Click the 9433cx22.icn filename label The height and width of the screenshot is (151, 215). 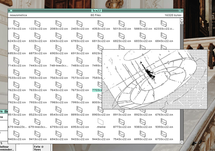click(x=80, y=139)
